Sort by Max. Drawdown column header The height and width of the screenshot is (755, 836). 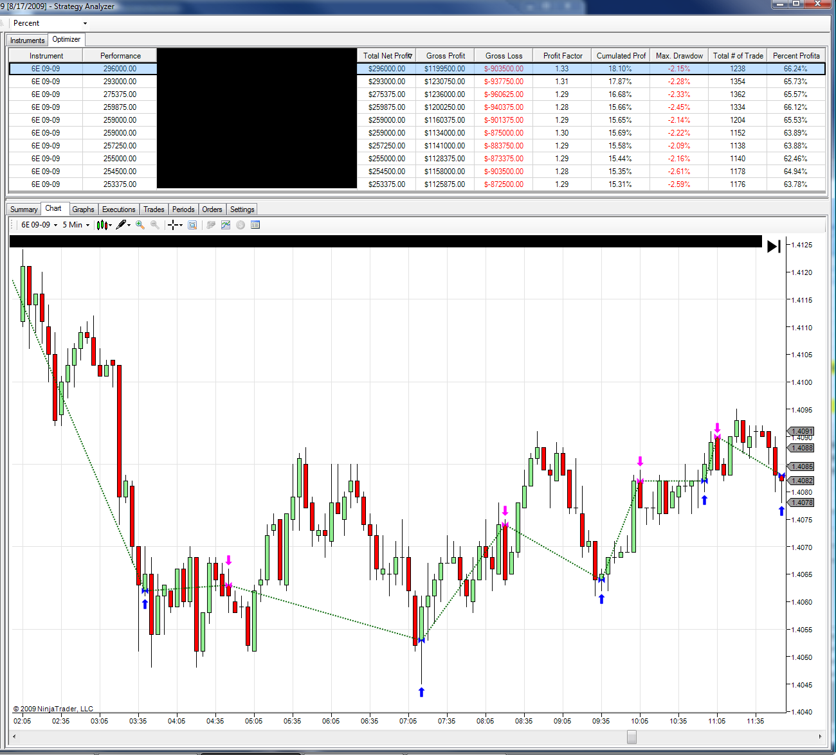[679, 56]
